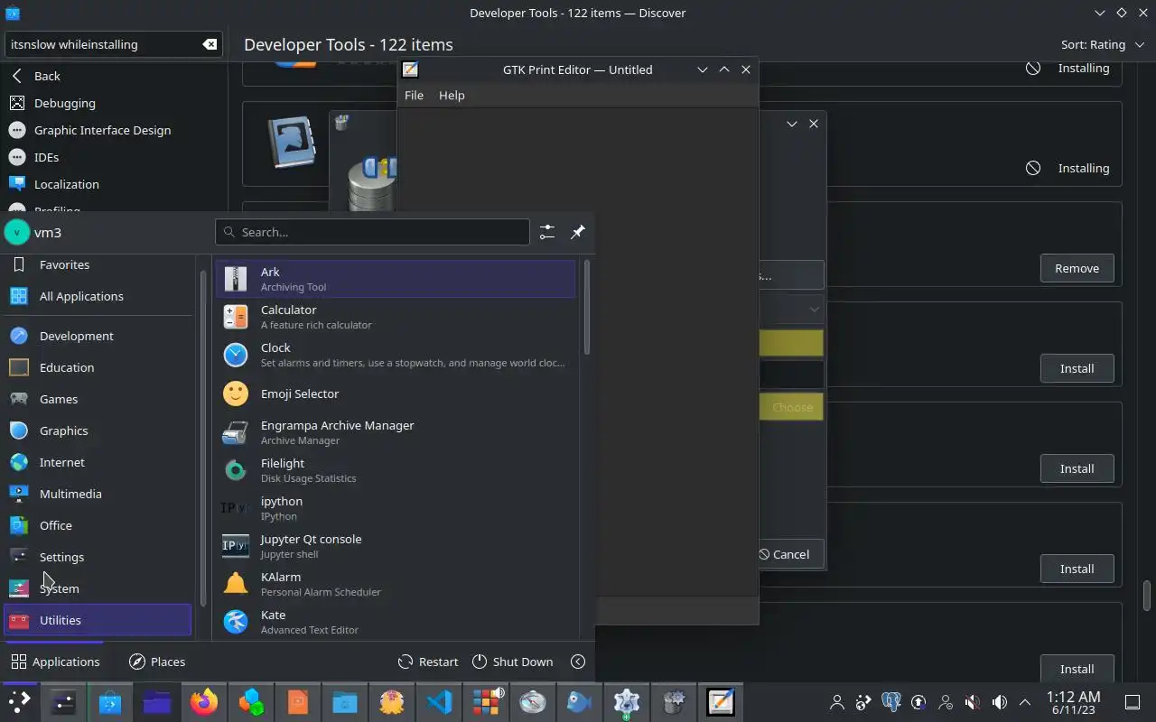The image size is (1156, 722).
Task: Click the Choose button in the dialog
Action: [792, 407]
